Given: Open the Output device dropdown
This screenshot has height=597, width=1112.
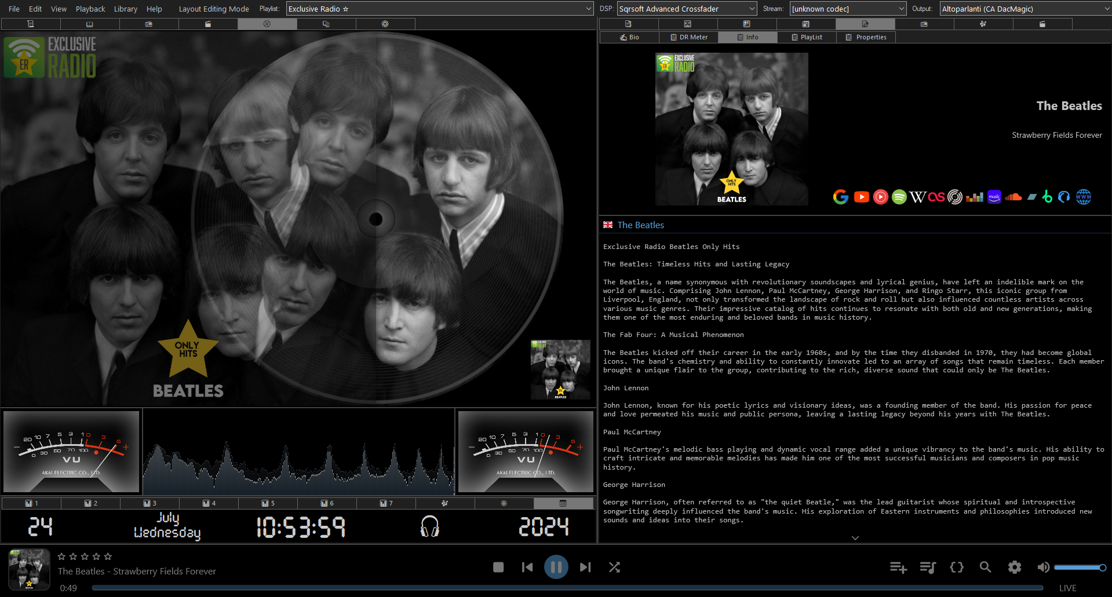Looking at the screenshot, I should (1025, 9).
